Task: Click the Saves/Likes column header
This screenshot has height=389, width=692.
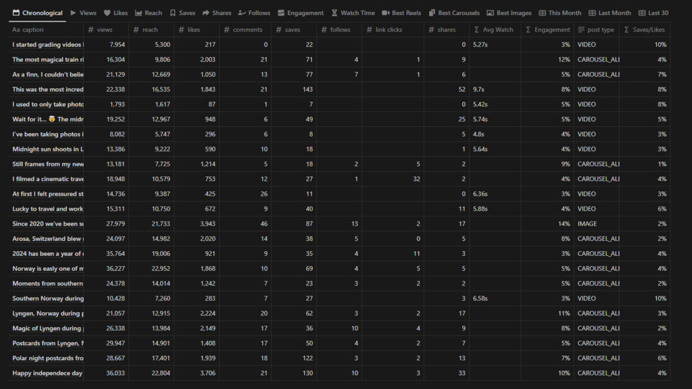Action: coord(645,30)
